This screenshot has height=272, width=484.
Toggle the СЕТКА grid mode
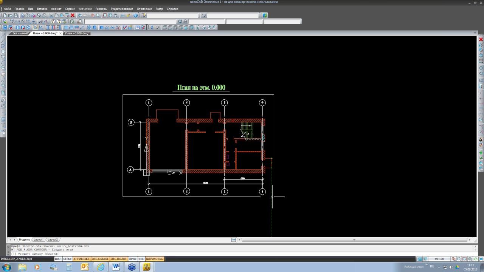tap(67, 259)
